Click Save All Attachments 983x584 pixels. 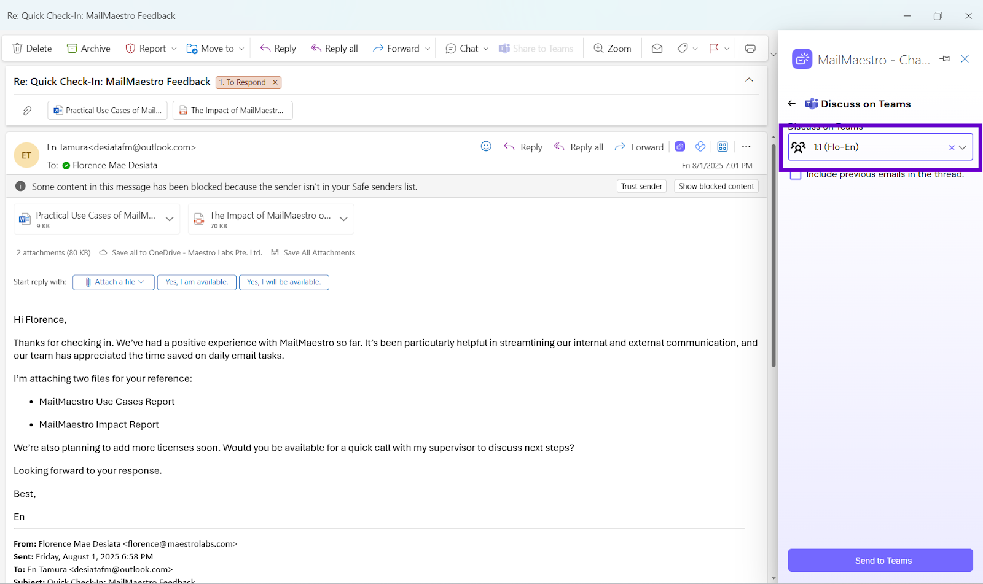point(313,252)
